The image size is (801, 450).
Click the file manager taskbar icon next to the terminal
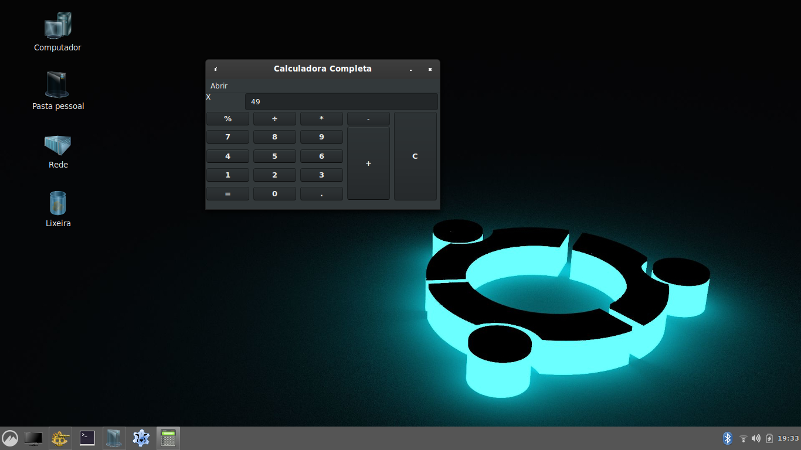(x=114, y=438)
